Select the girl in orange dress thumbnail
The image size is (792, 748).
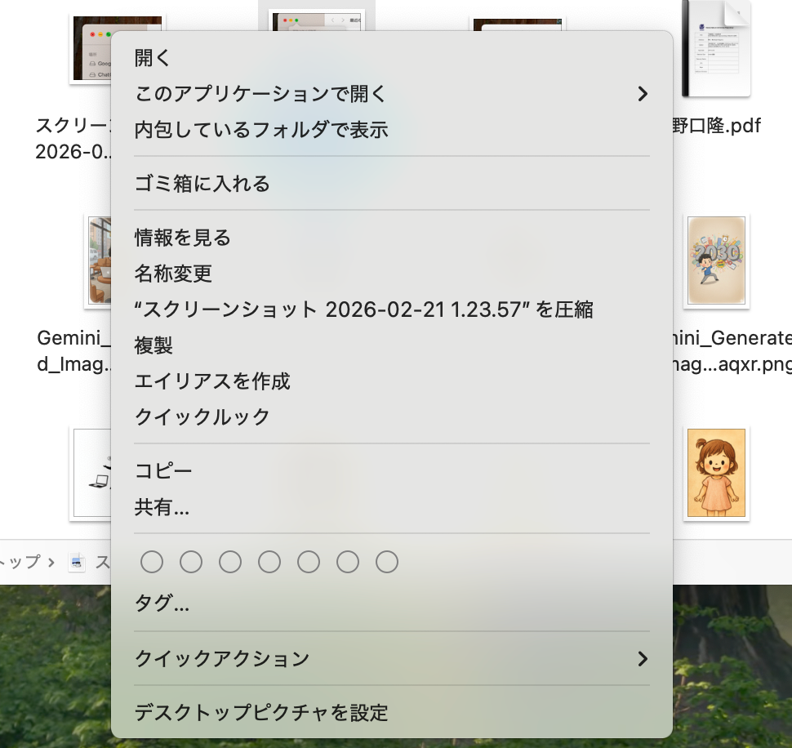pyautogui.click(x=716, y=473)
